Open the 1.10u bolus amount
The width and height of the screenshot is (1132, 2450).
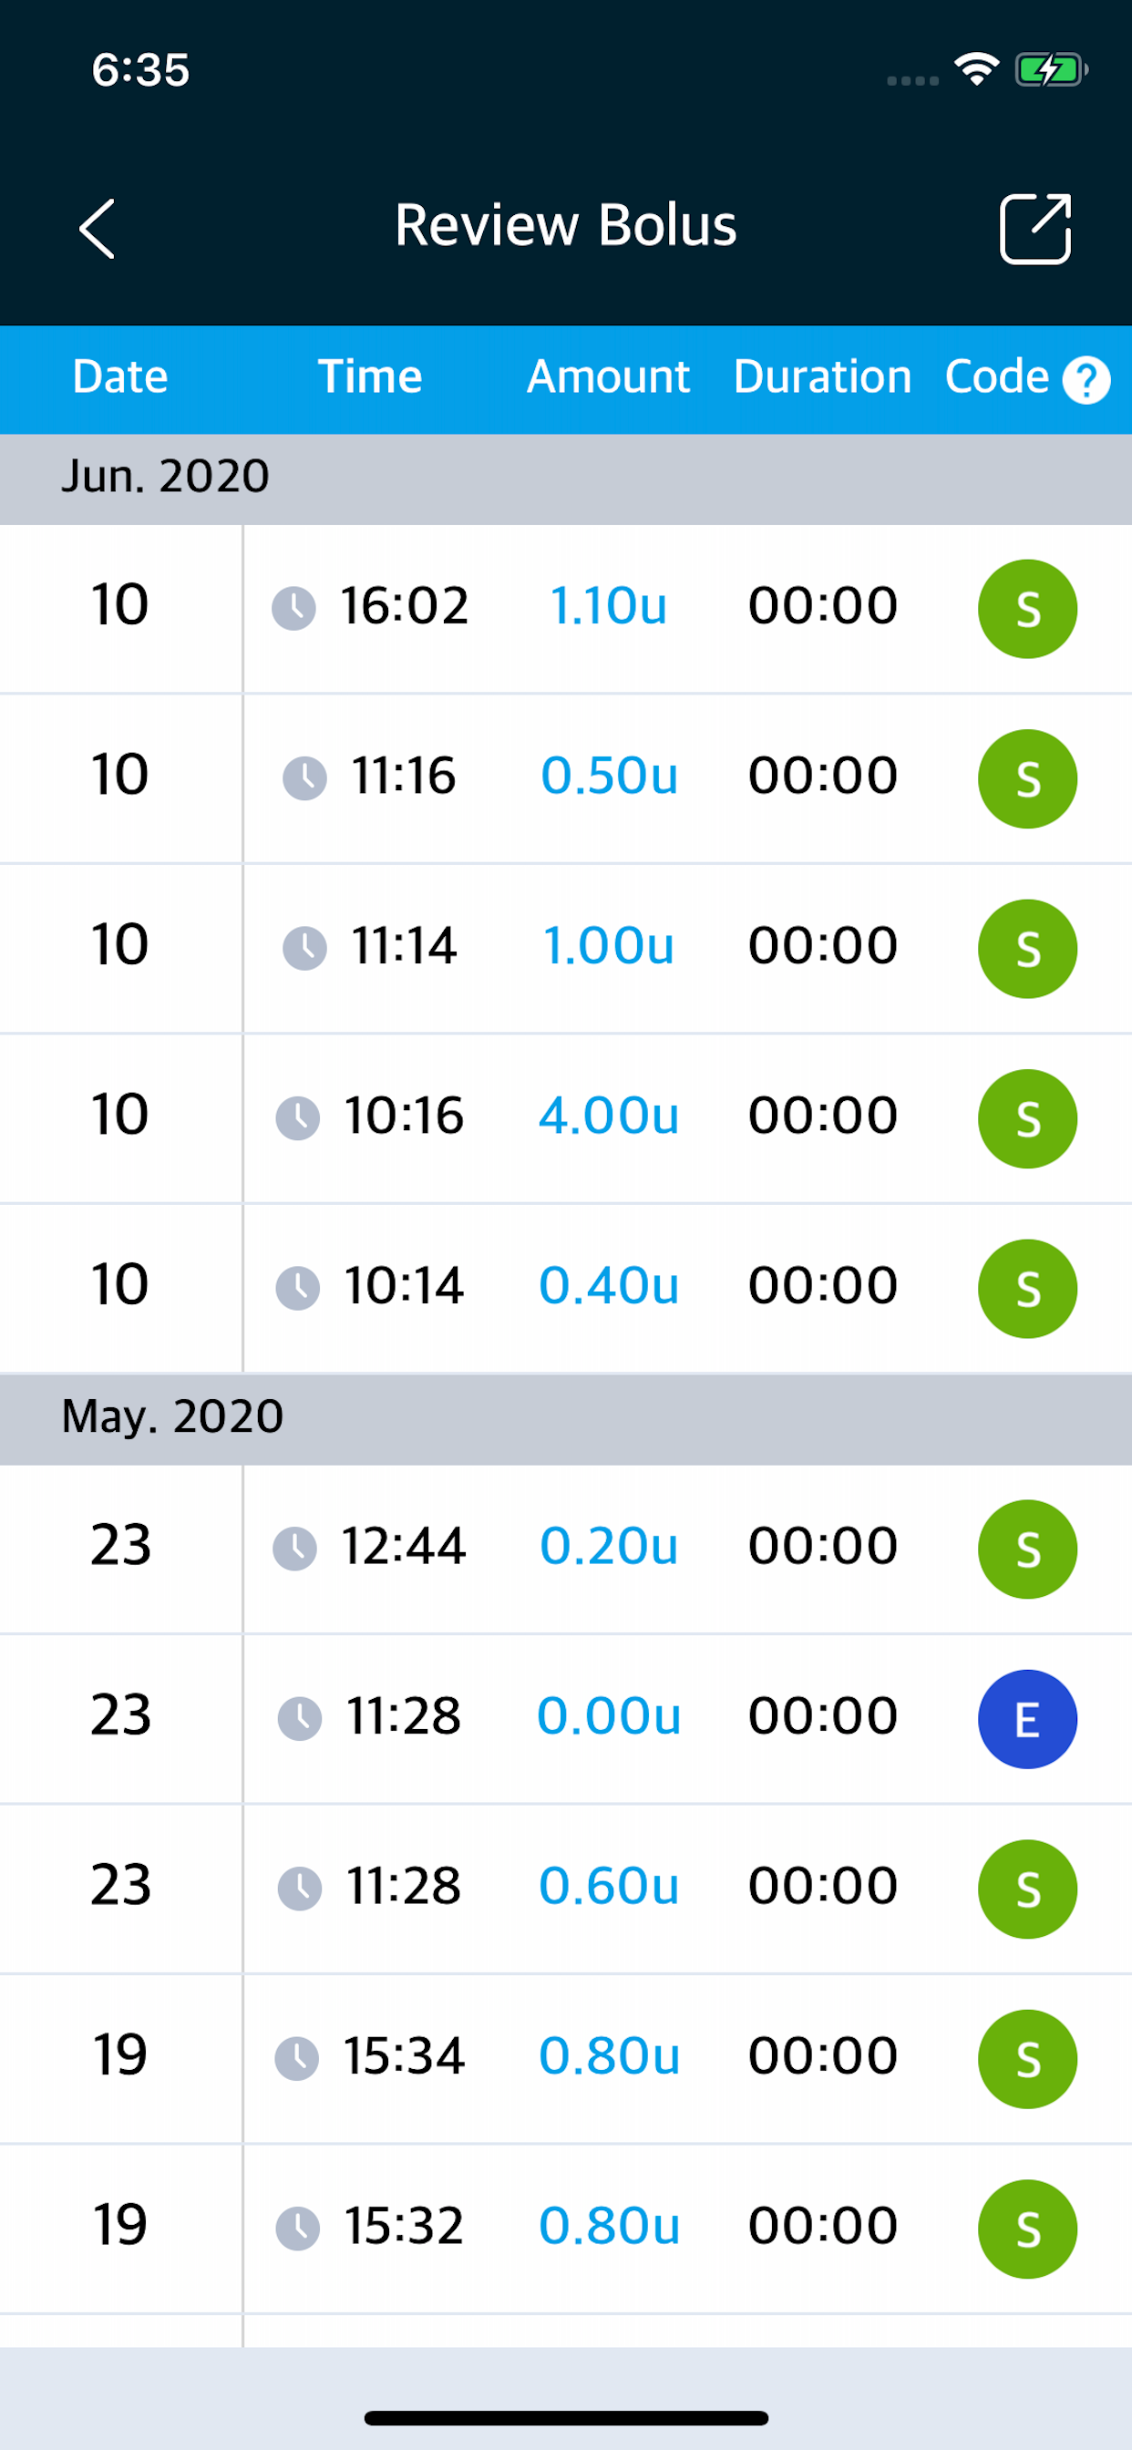609,606
